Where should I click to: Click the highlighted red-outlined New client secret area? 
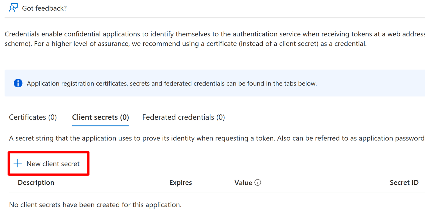click(x=49, y=163)
